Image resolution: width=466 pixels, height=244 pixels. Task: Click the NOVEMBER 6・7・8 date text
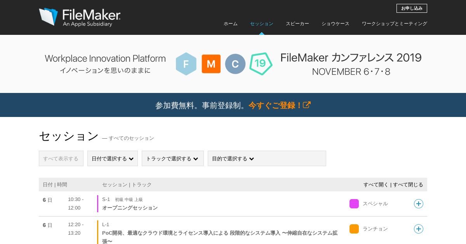click(351, 72)
